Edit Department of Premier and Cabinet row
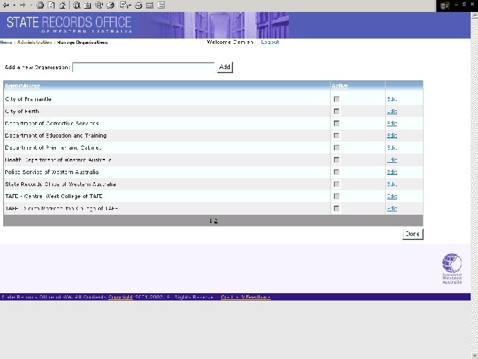This screenshot has width=478, height=359. (x=392, y=148)
